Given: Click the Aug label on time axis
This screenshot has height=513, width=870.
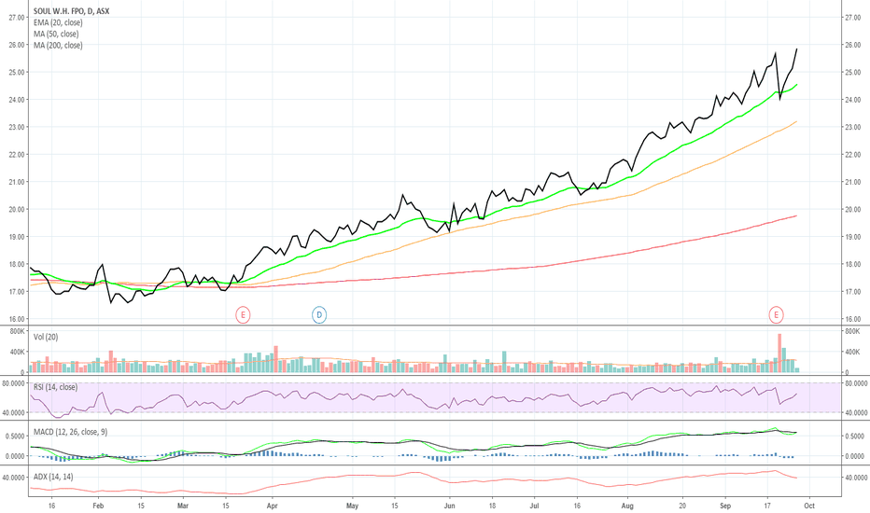Looking at the screenshot, I should [x=627, y=506].
